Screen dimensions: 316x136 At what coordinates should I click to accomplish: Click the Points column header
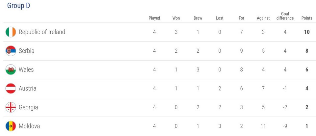[307, 18]
